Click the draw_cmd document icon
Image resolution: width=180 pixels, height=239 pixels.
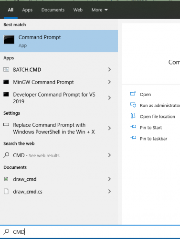[6, 179]
